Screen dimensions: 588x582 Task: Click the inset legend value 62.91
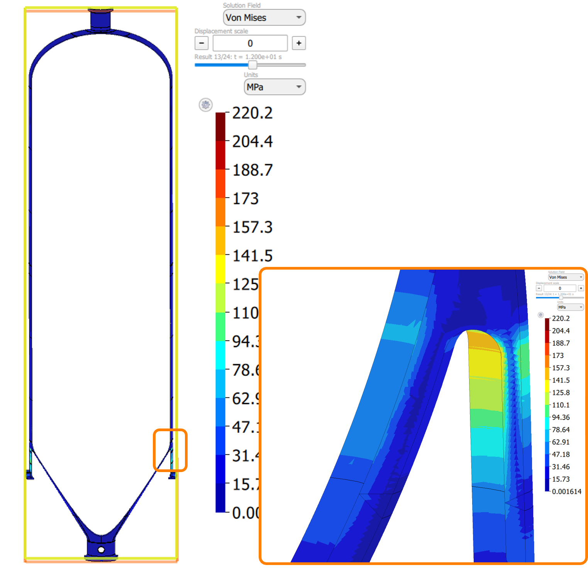[x=561, y=442]
